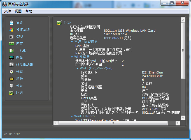This screenshot has height=140, width=191.
Task: Maximize the 百斯特检测器 window
Action: coord(172,3)
